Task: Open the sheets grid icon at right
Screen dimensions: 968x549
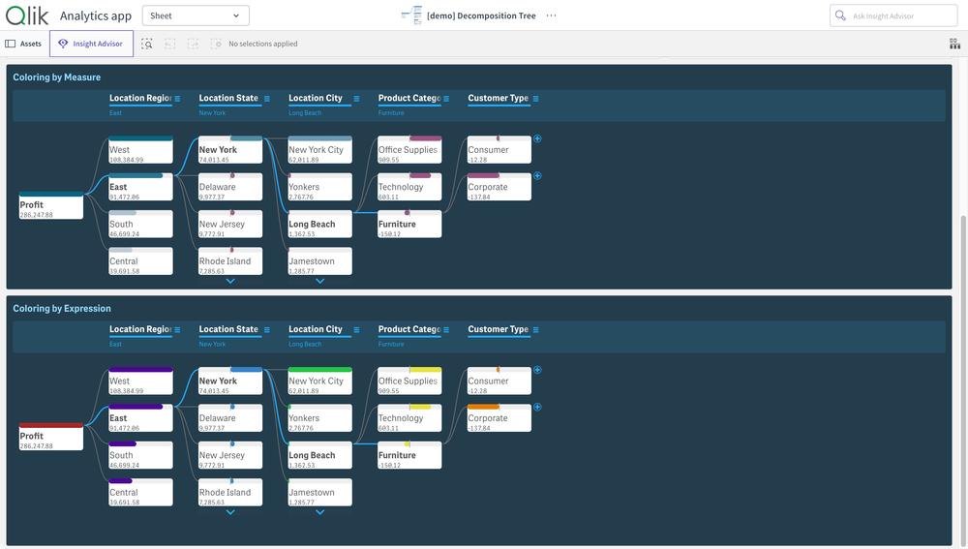Action: tap(954, 44)
